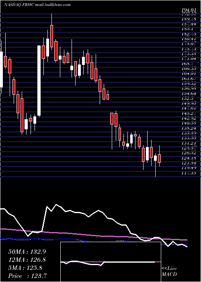
Task: Click the 117.15 bottom price label
Action: pos(189,173)
